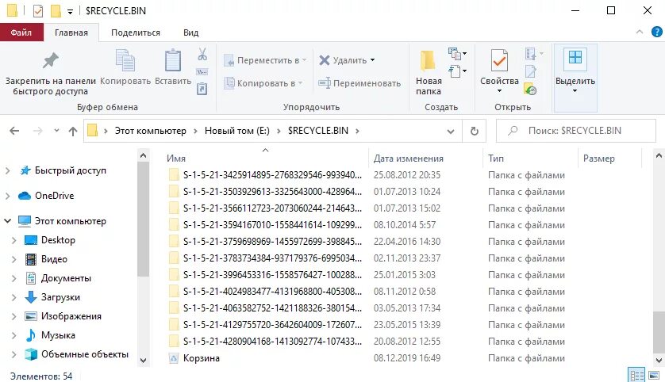Screen dimensions: 665x382
Task: Sort by the Дата изменения column header
Action: tap(426, 159)
